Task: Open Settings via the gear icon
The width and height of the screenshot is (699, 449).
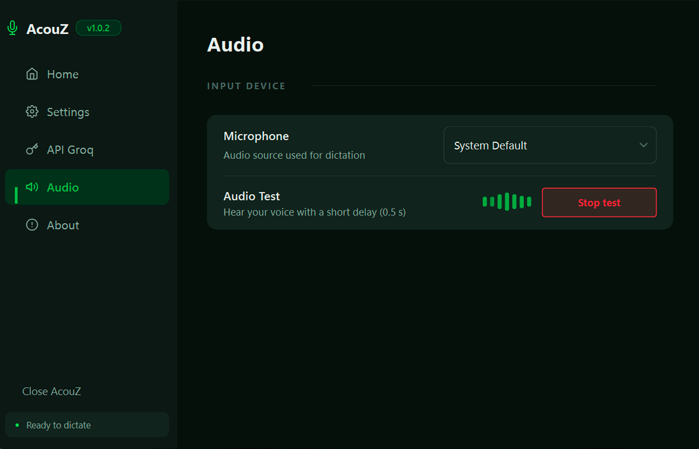Action: pos(32,112)
